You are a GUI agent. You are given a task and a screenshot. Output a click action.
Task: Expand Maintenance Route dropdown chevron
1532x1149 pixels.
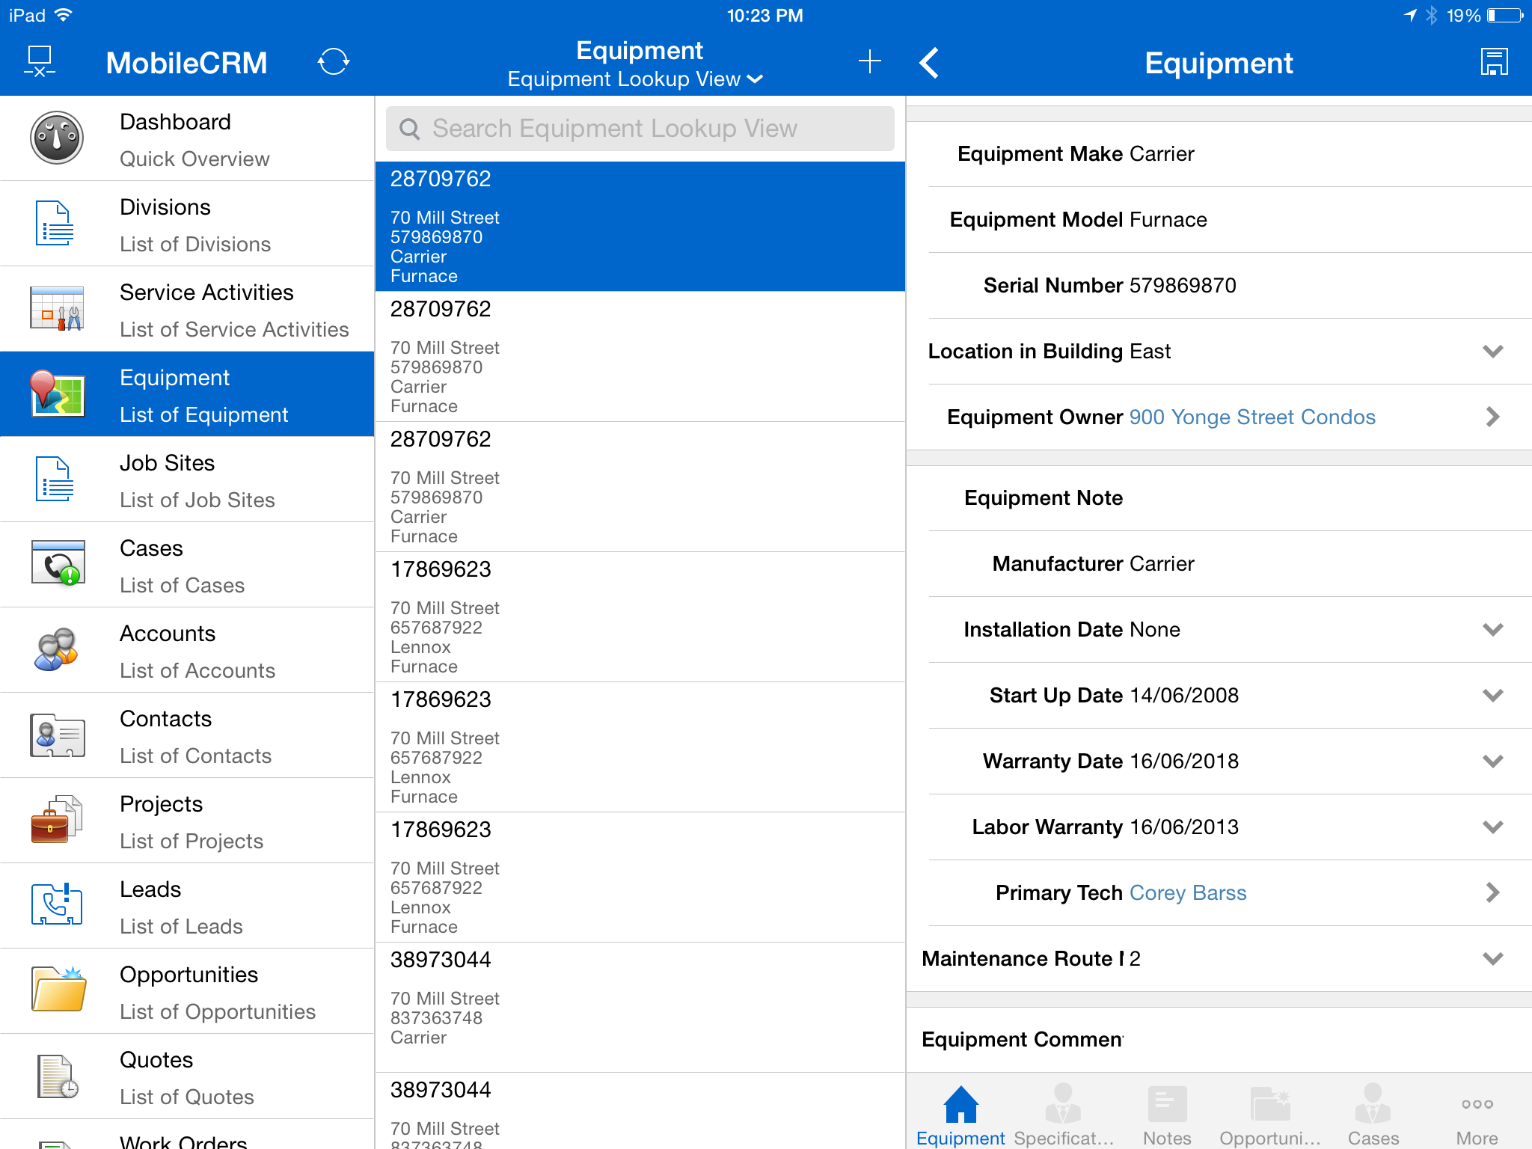coord(1492,959)
